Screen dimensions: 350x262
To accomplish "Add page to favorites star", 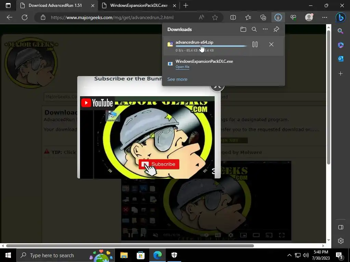I will click(215, 17).
